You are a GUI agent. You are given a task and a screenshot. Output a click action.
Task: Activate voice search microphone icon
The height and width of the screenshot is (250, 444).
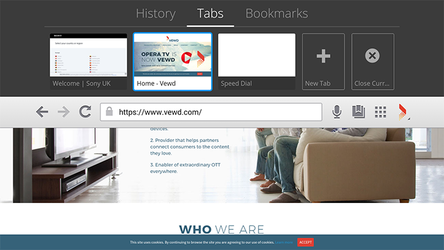tap(337, 112)
